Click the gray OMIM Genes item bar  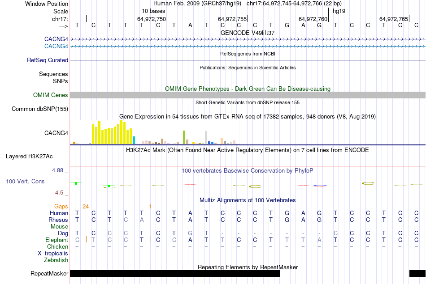pyautogui.click(x=248, y=95)
